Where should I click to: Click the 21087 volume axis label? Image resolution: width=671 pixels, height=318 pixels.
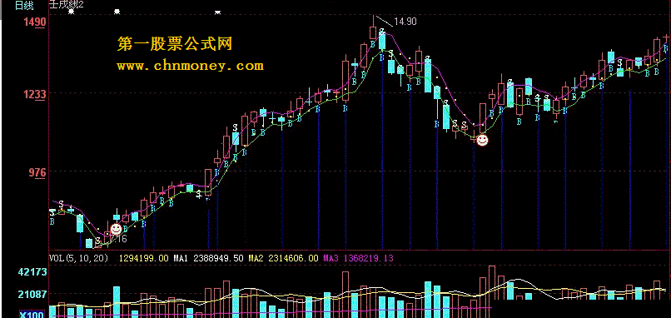(x=32, y=295)
